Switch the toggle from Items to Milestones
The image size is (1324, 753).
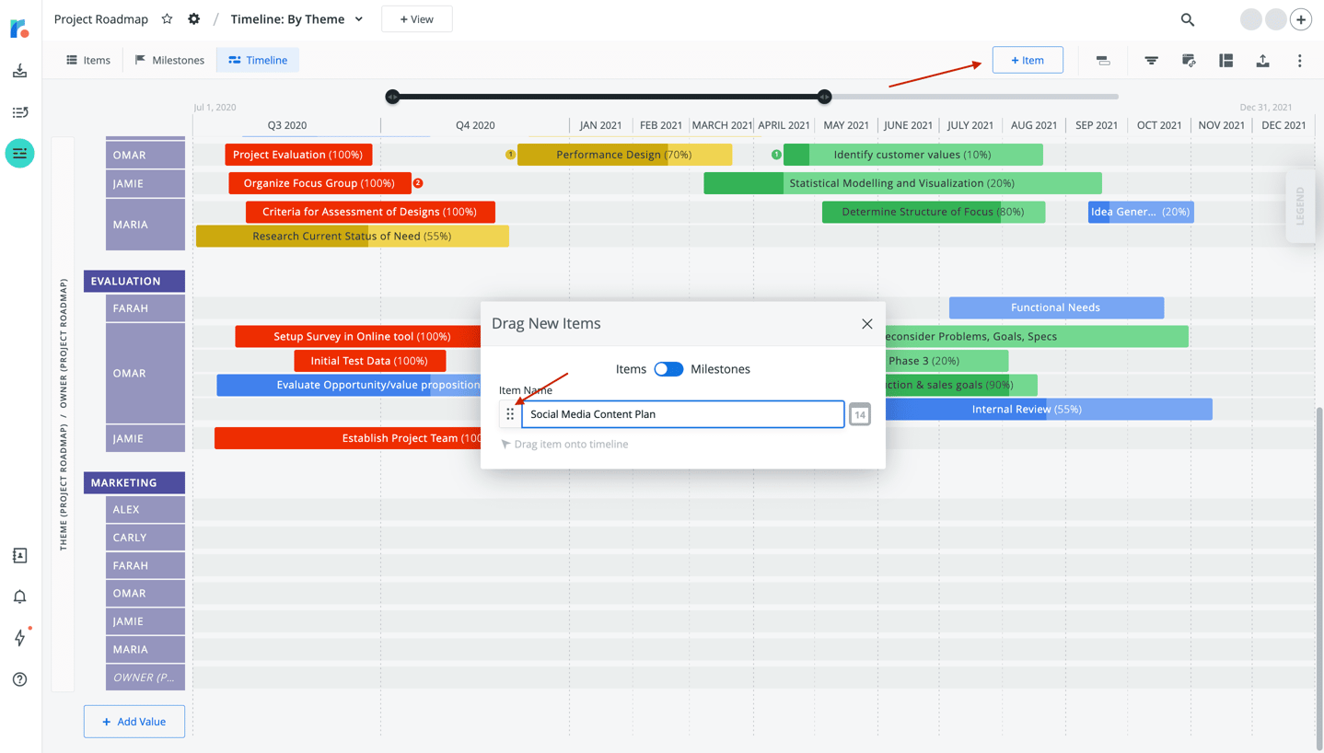(669, 367)
